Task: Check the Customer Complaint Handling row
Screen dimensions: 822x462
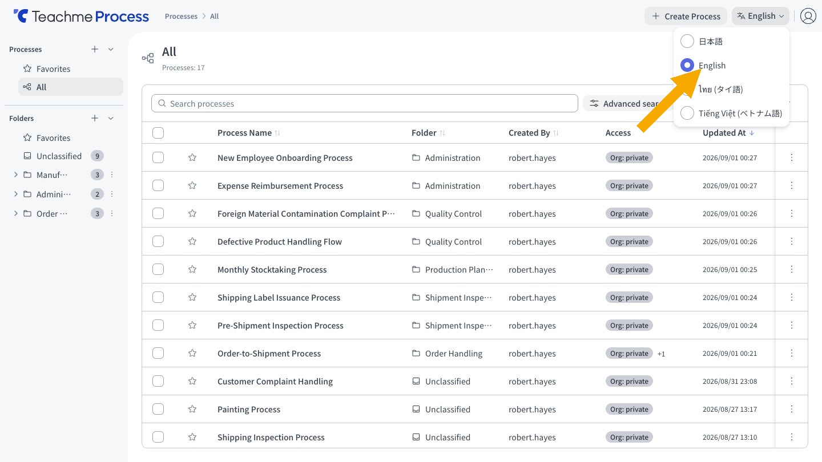Action: tap(158, 381)
